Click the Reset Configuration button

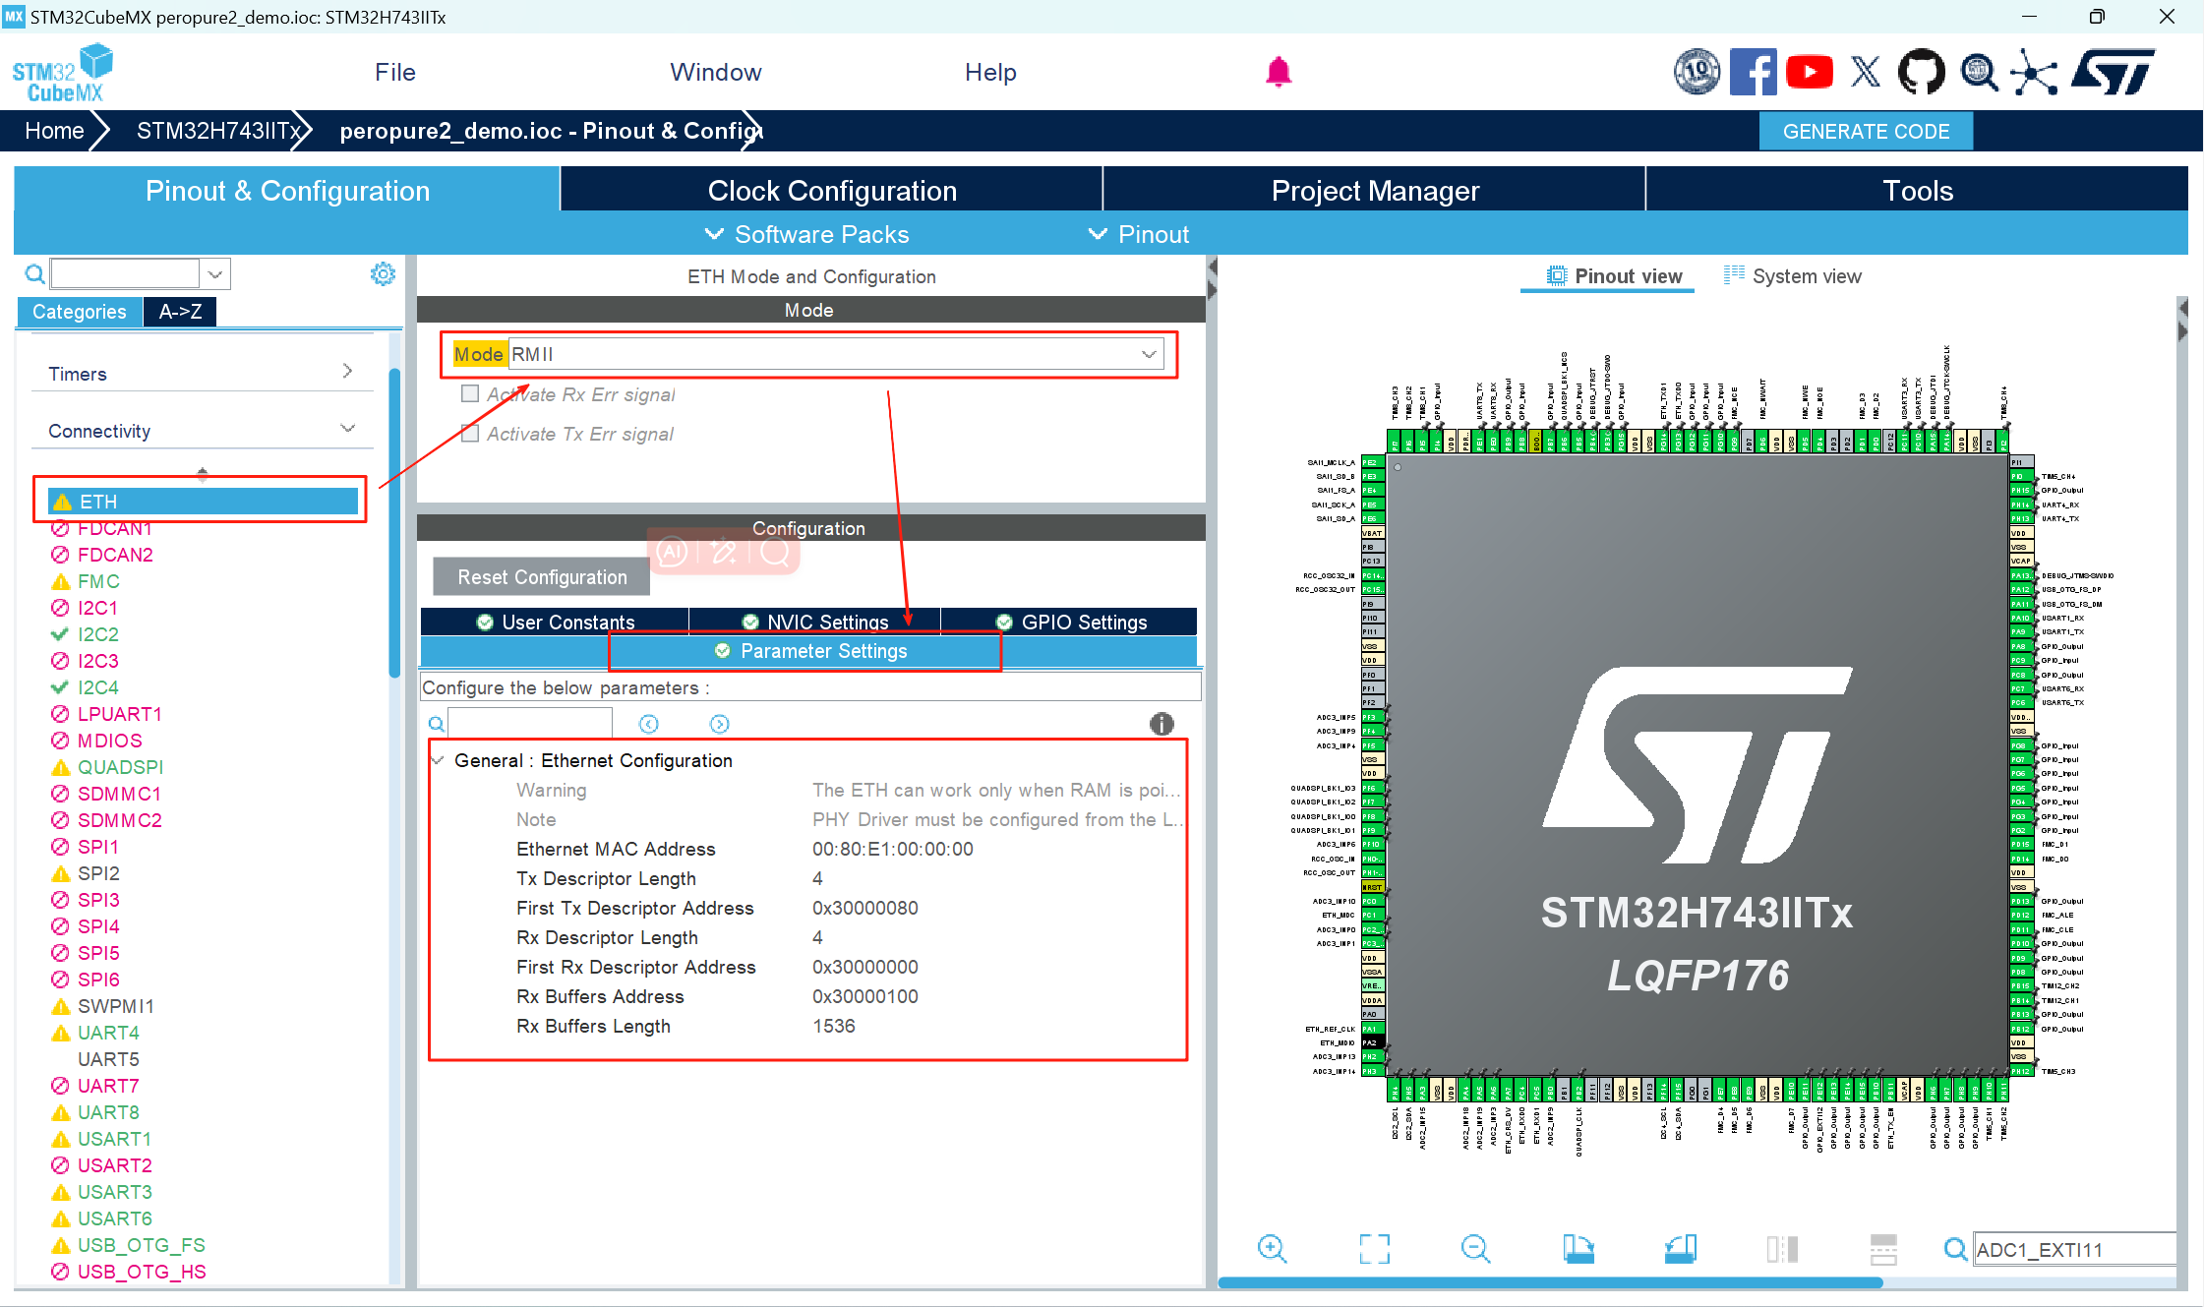[541, 576]
